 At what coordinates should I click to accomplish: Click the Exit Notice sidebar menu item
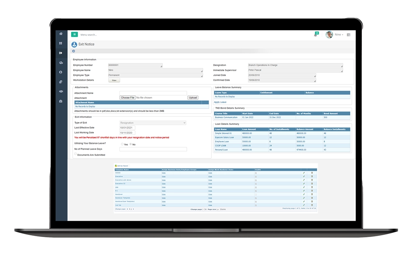click(x=61, y=53)
